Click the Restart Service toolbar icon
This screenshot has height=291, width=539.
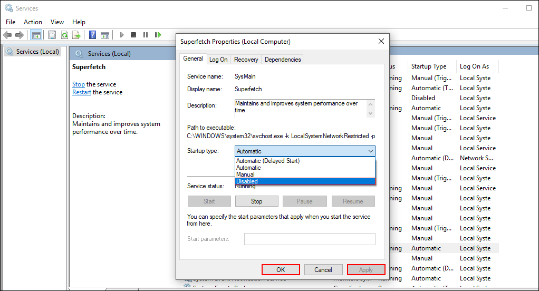click(158, 35)
